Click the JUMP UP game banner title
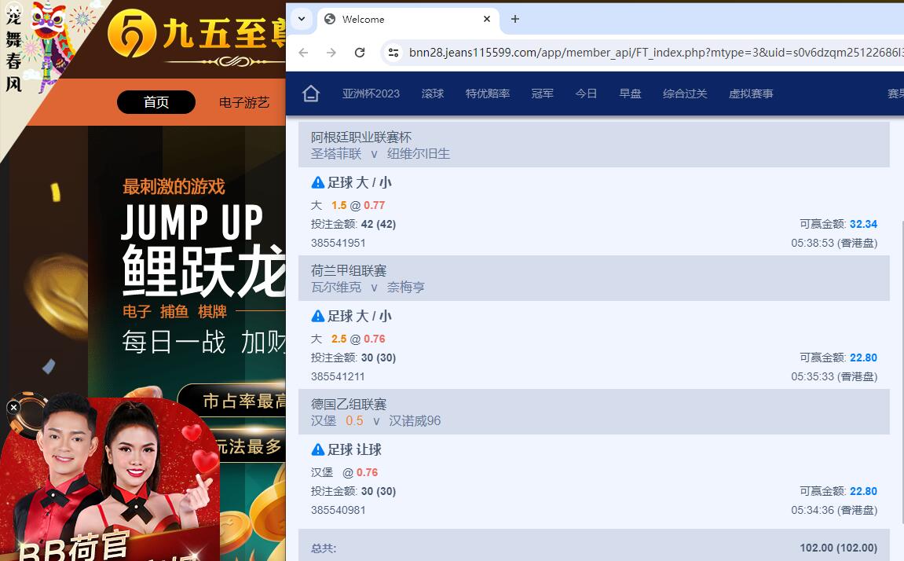The width and height of the screenshot is (904, 561). [192, 222]
